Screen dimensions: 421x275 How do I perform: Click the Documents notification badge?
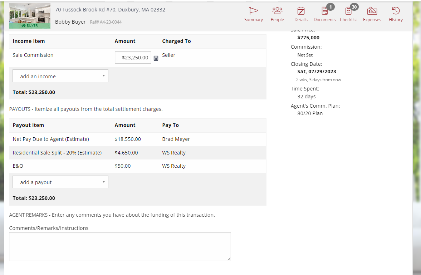[330, 6]
